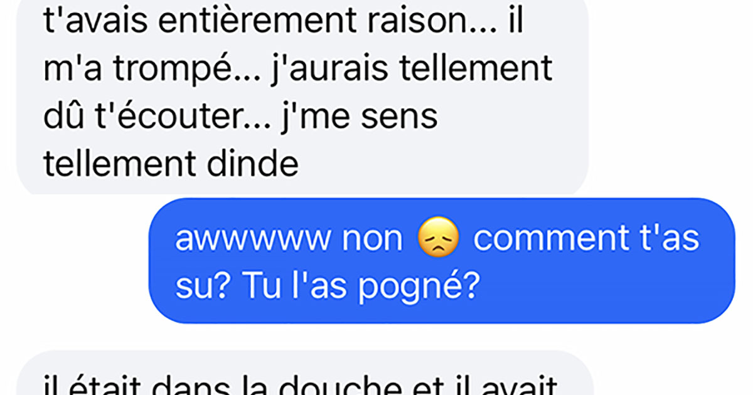753x395 pixels.
Task: Tap the partial gray message about 'la douche'
Action: [x=302, y=373]
